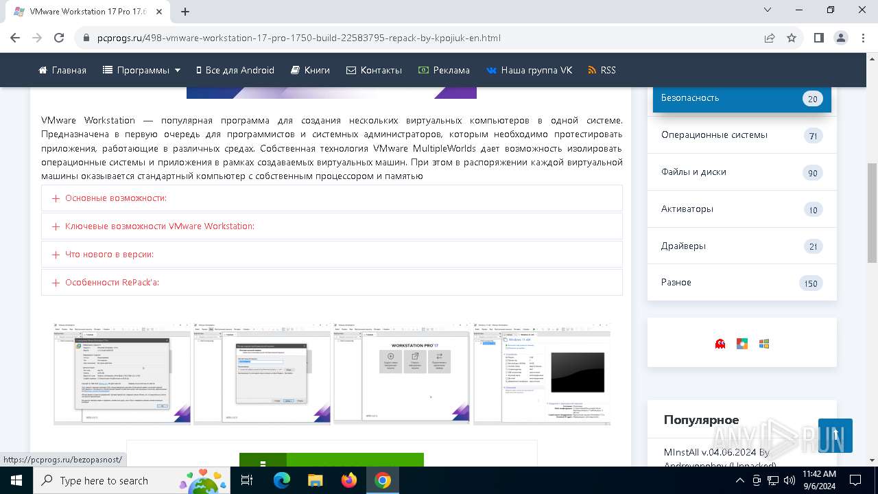Open Все для Android section

click(x=235, y=70)
